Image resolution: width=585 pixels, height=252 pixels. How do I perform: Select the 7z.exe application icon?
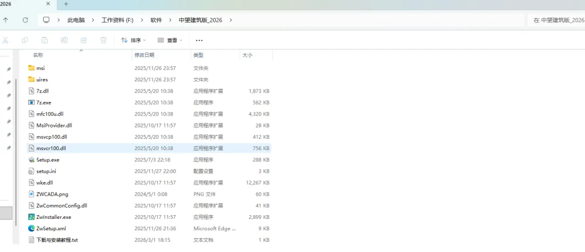click(x=31, y=102)
